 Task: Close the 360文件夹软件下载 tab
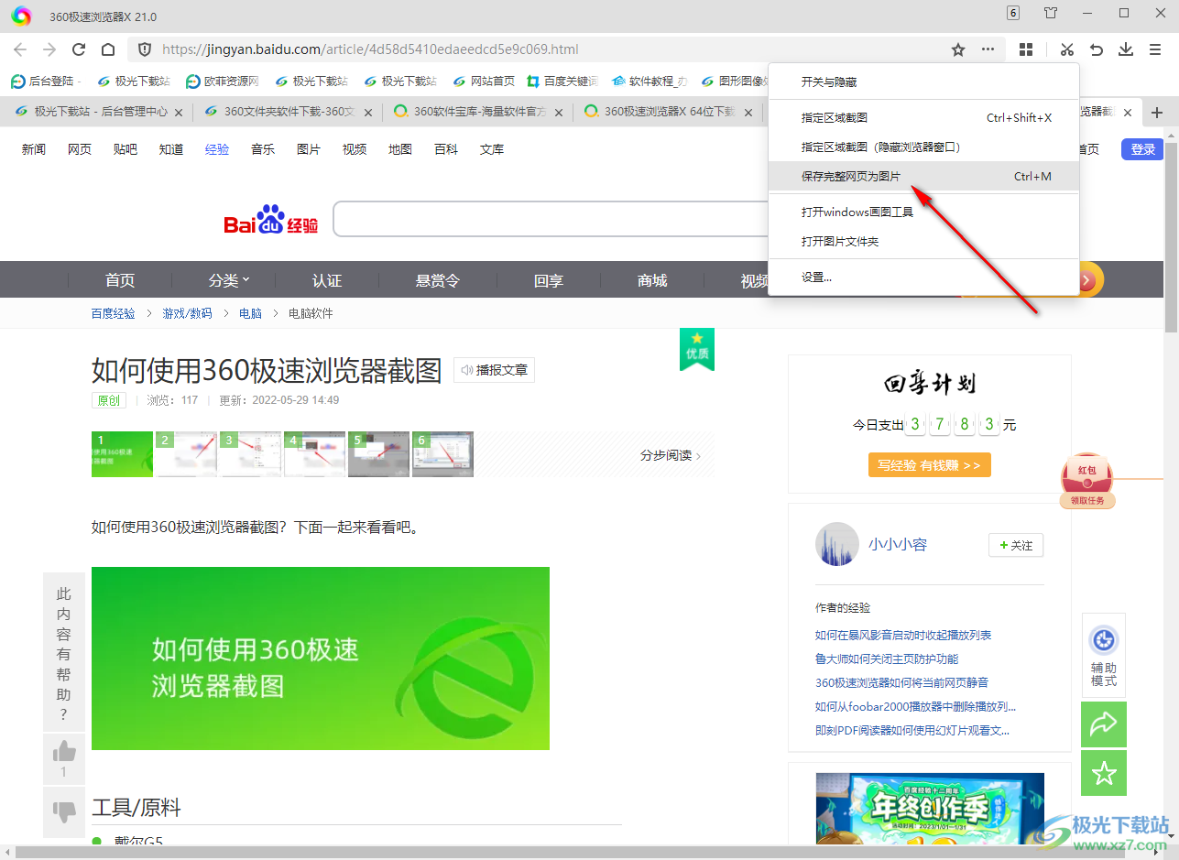368,113
